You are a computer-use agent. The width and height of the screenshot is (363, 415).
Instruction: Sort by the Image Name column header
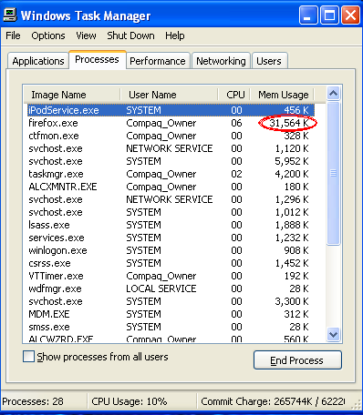pos(72,95)
